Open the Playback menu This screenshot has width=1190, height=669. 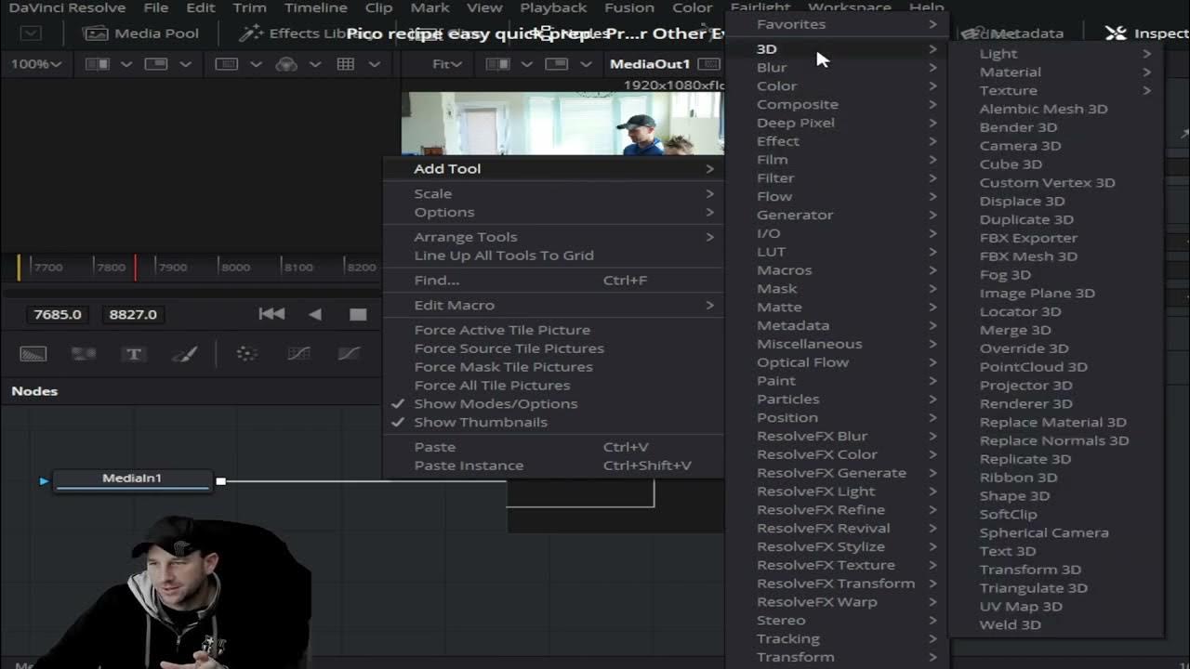pos(553,7)
